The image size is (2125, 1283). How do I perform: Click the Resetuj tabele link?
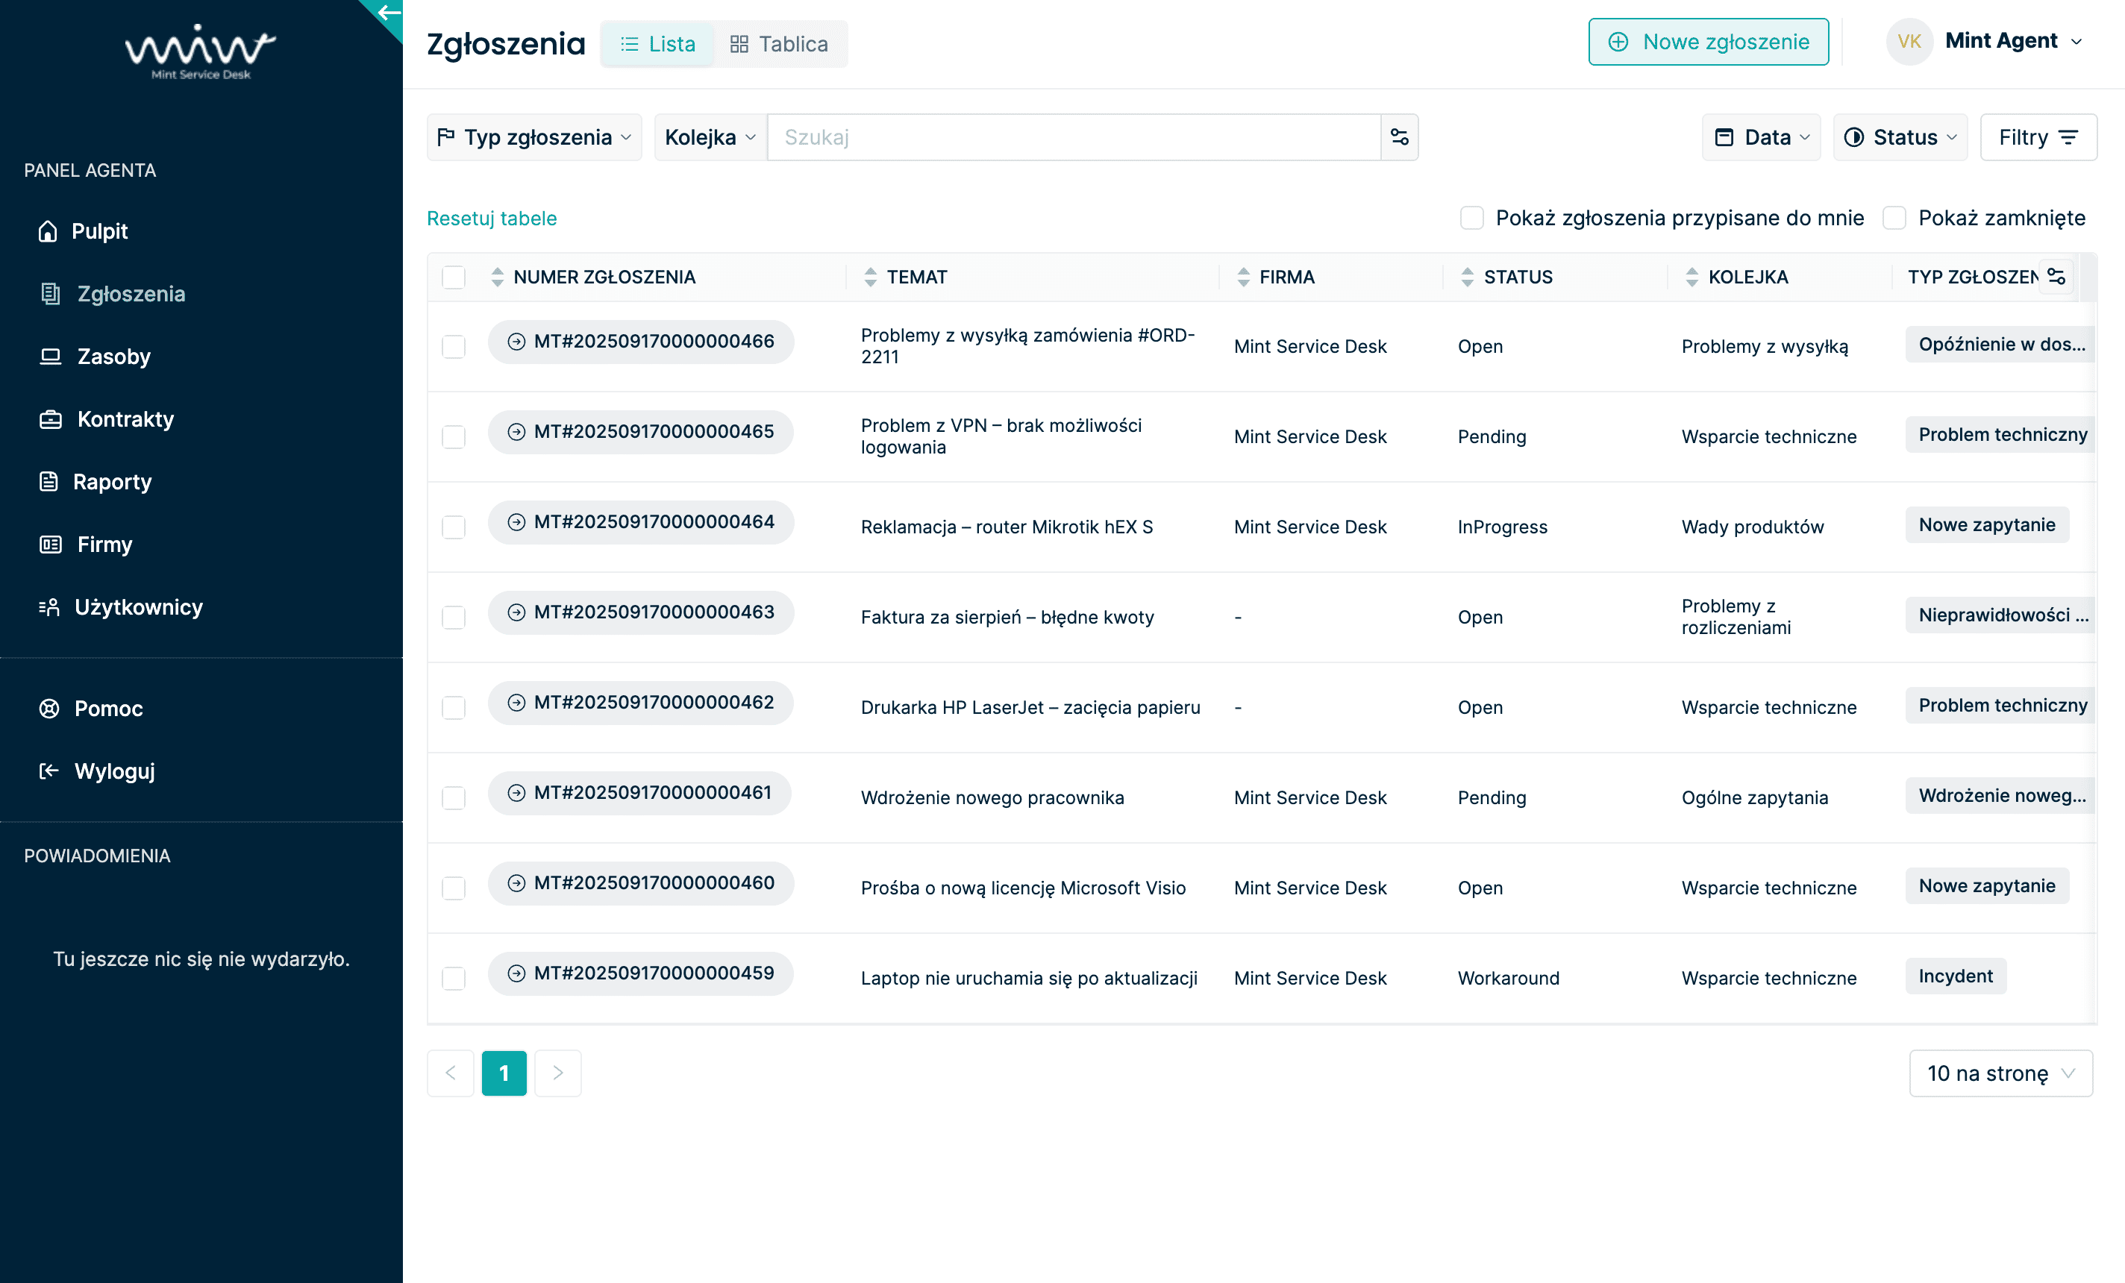[x=492, y=218]
